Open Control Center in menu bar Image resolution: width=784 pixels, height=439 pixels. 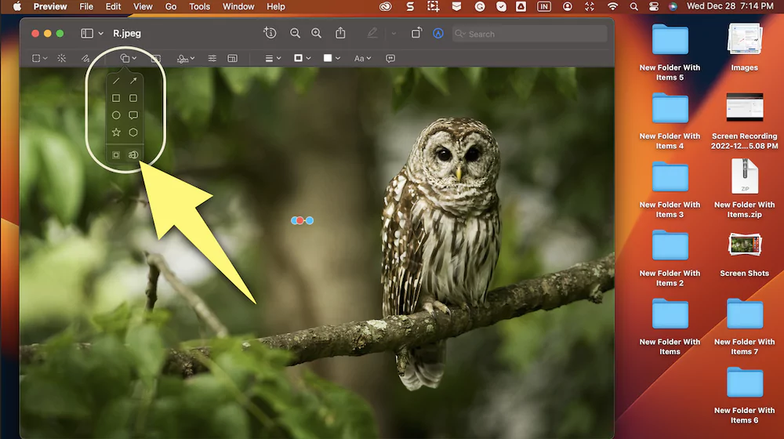pyautogui.click(x=654, y=6)
